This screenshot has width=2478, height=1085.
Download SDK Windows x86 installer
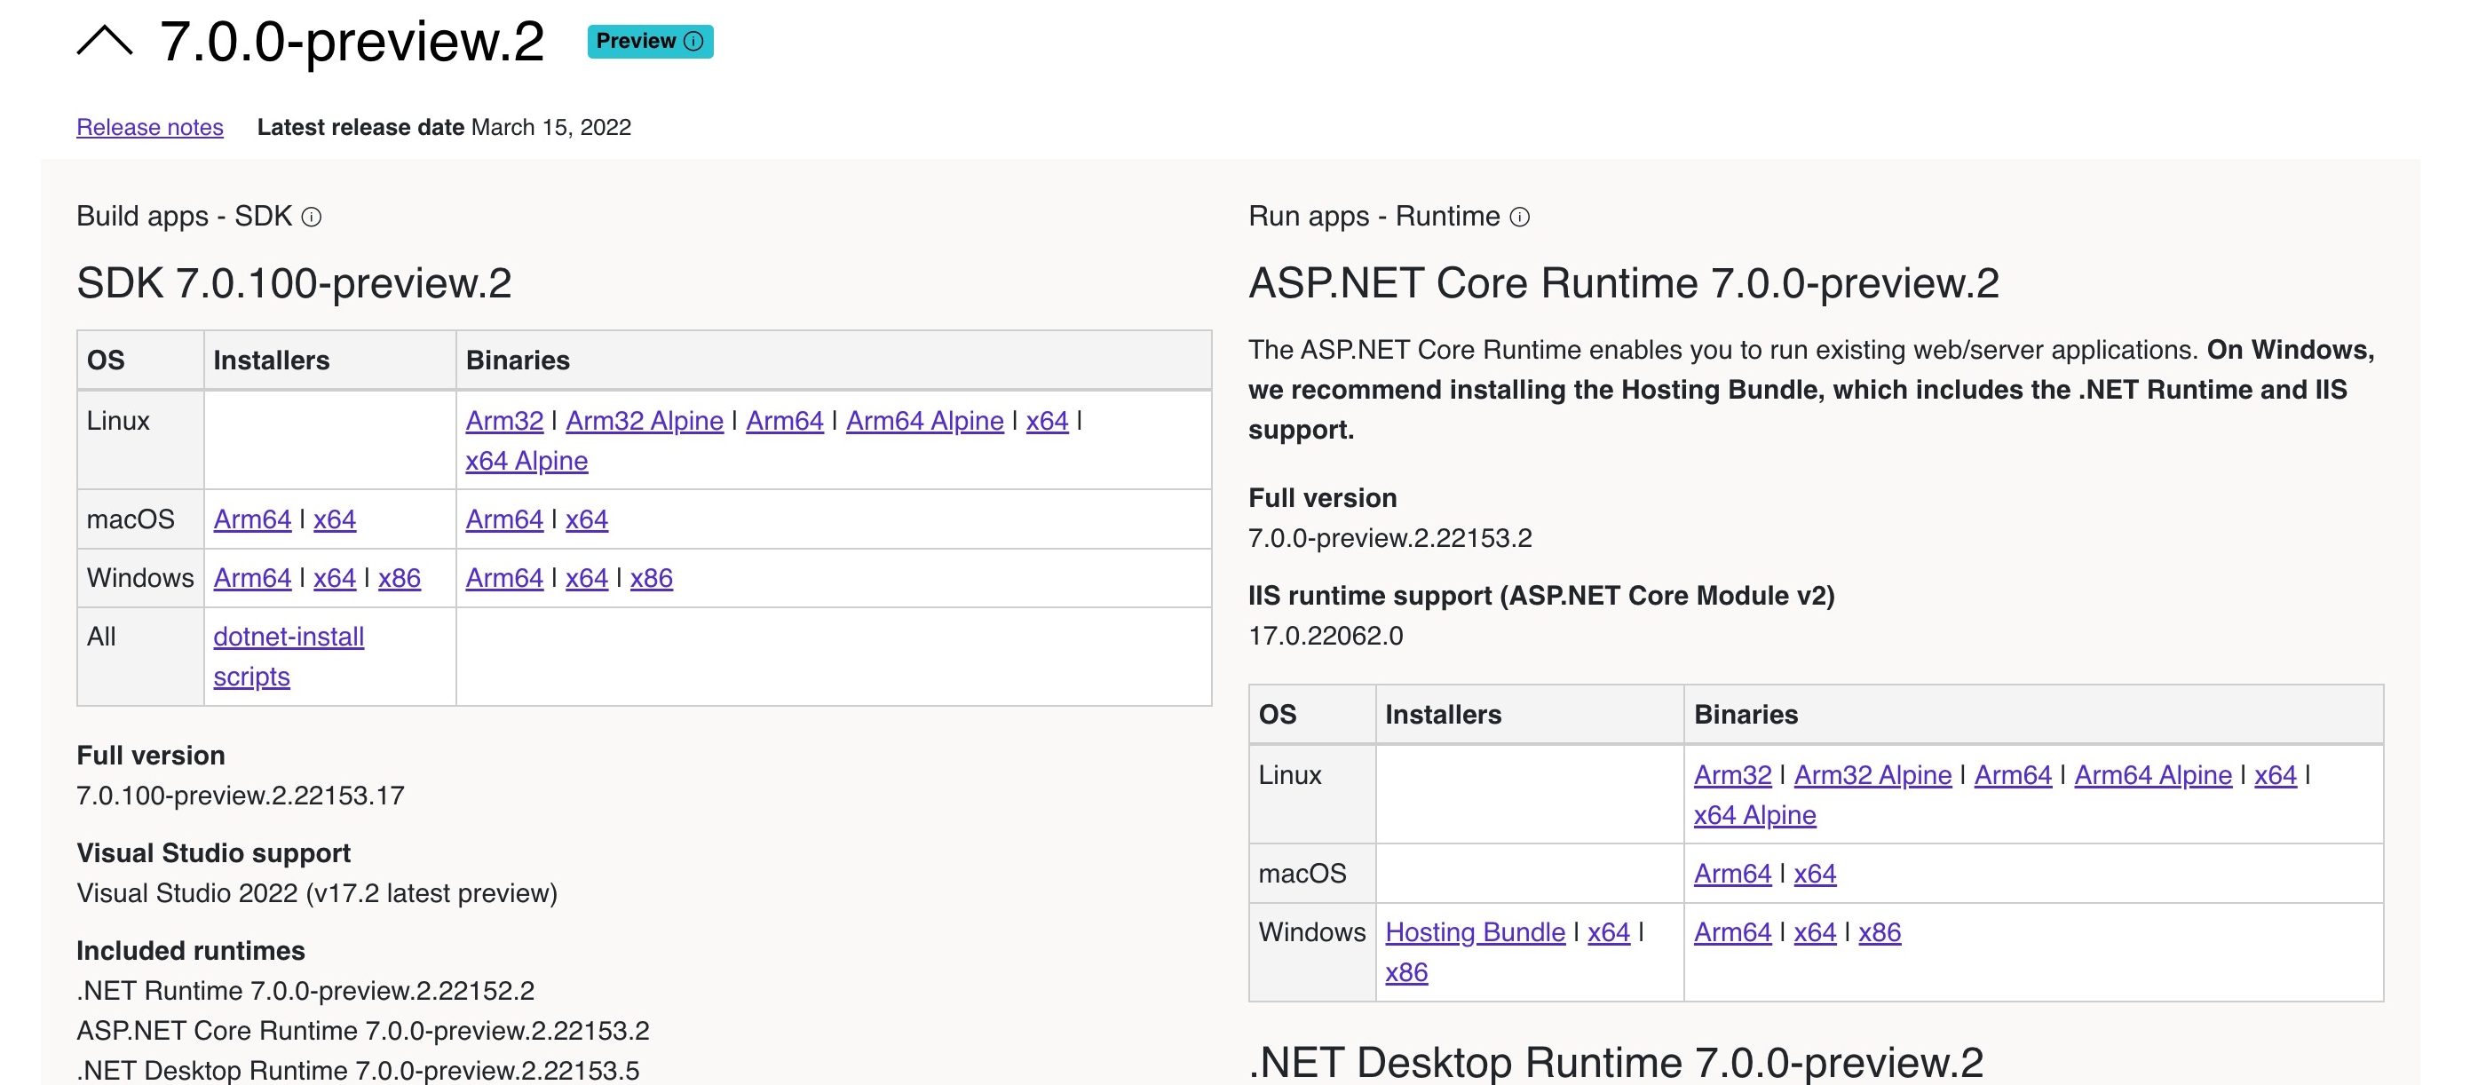coord(400,578)
